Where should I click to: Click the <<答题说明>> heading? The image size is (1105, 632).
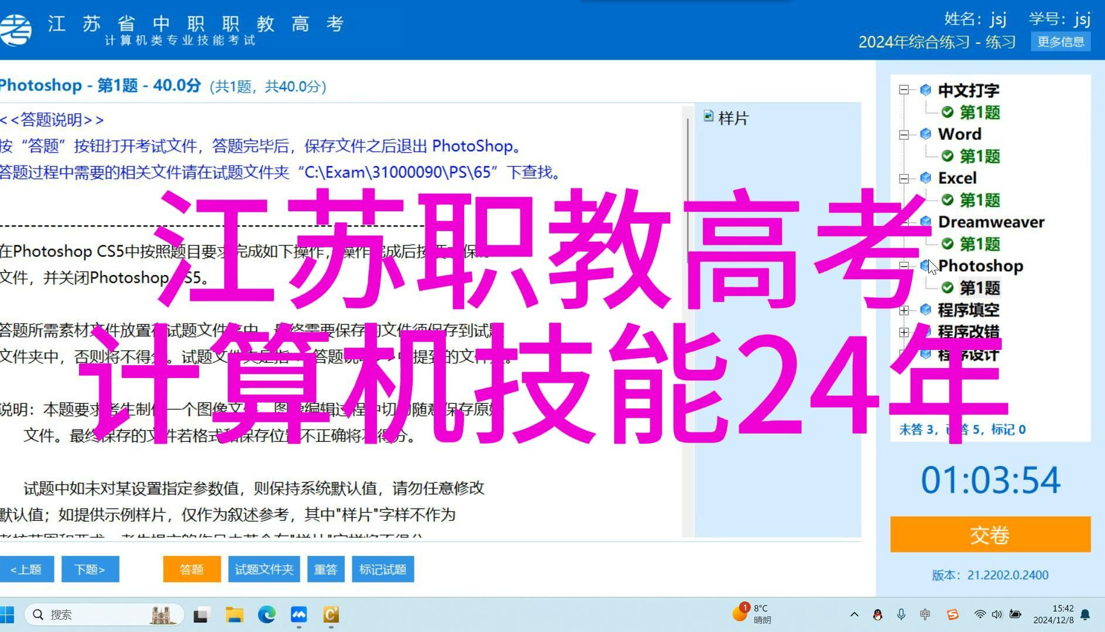point(52,119)
